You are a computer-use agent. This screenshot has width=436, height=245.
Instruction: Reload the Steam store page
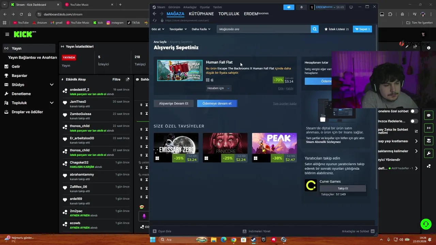pyautogui.click(x=155, y=20)
